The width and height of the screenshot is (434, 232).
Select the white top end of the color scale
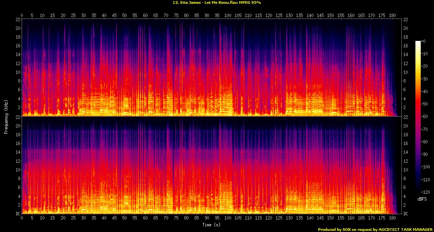(418, 42)
